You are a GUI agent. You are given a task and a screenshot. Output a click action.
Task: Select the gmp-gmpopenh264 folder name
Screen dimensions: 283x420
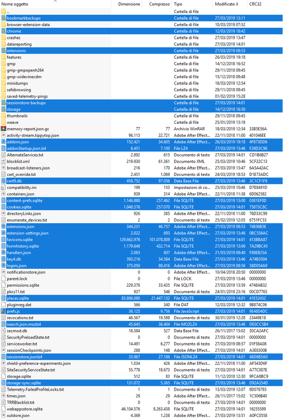click(x=25, y=70)
